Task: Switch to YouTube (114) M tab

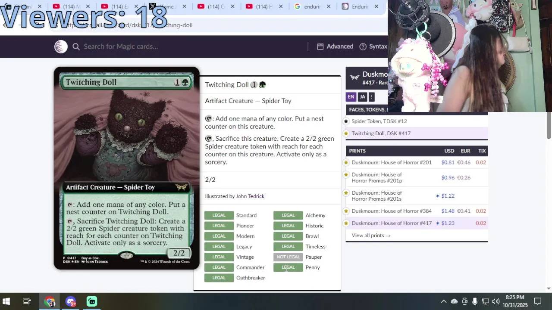Action: [x=71, y=6]
